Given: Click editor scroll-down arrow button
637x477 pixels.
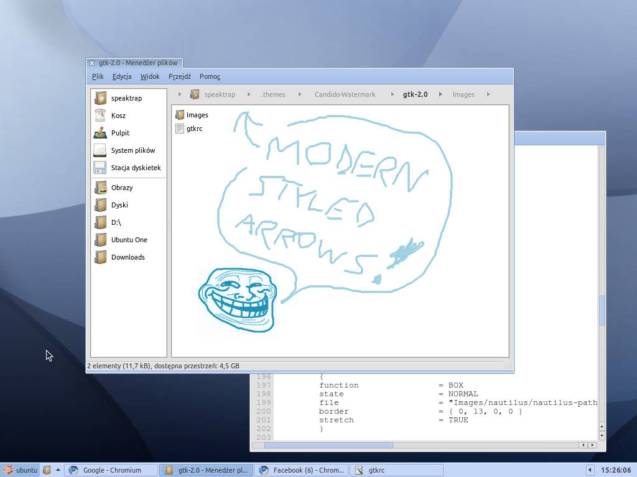Looking at the screenshot, I should click(x=602, y=436).
